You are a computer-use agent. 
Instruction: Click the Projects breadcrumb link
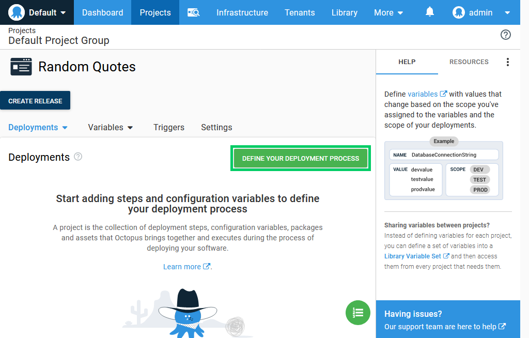point(22,30)
